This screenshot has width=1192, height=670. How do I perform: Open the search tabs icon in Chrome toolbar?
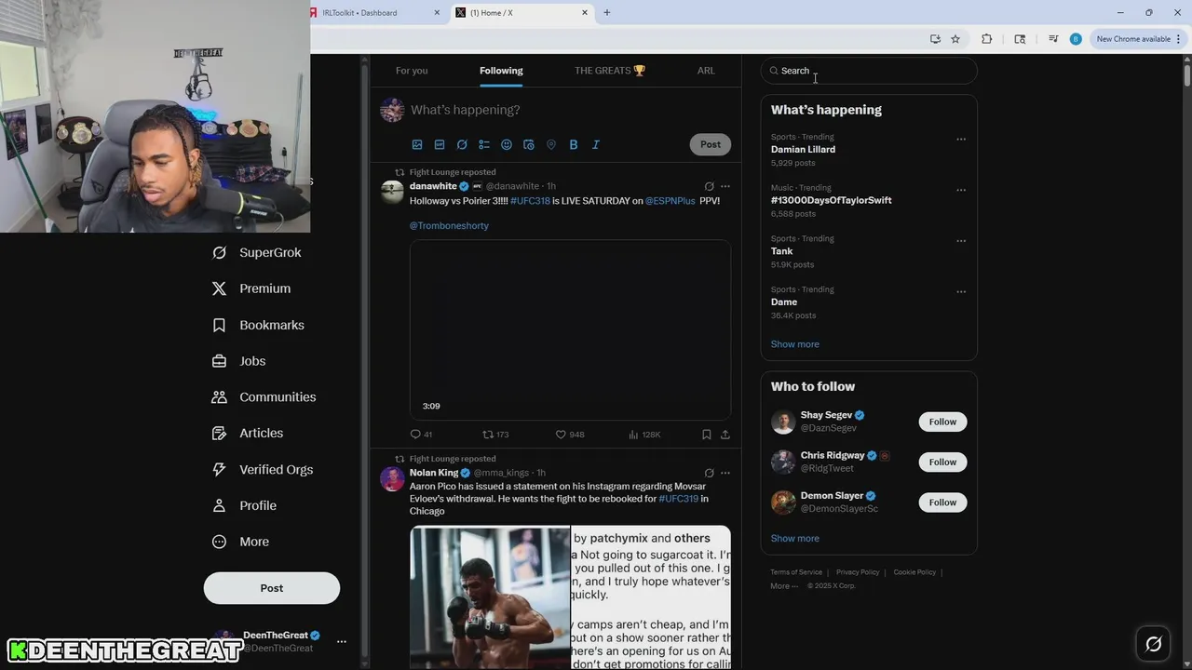1020,39
